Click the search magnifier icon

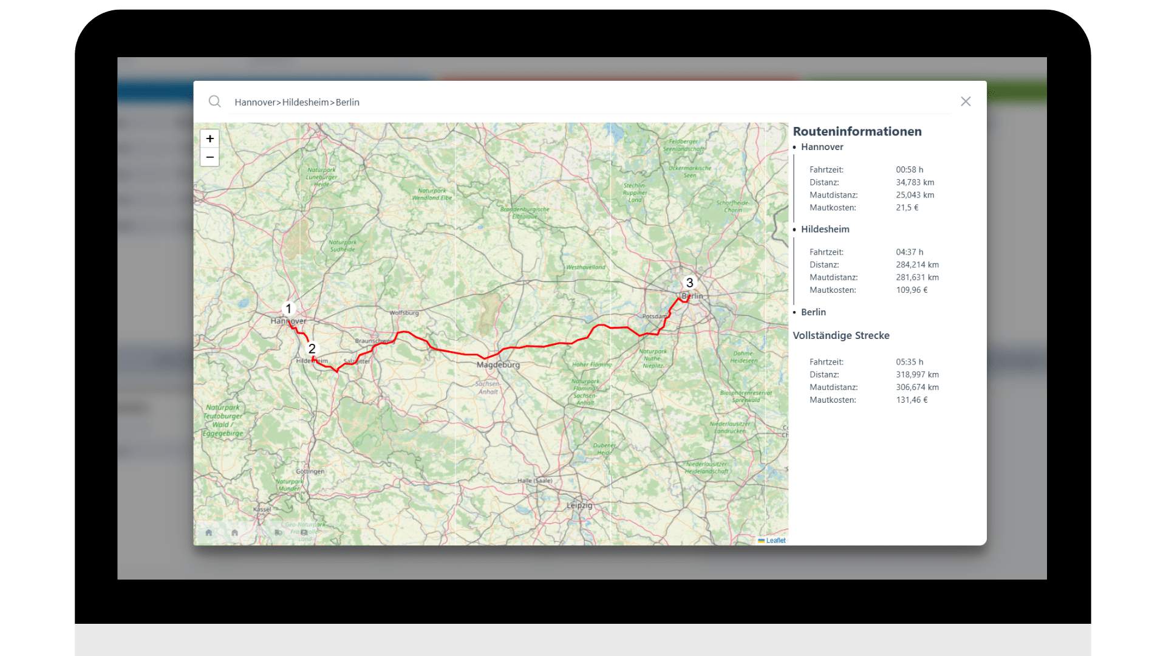tap(214, 101)
